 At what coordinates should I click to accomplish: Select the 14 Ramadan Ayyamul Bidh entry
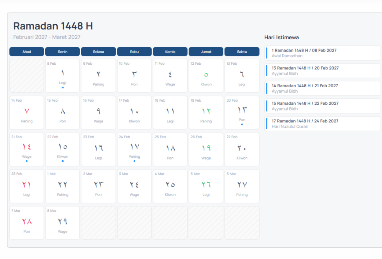click(323, 88)
